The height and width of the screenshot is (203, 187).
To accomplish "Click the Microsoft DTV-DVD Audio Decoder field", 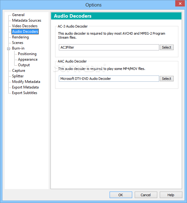I will pyautogui.click(x=109, y=79).
